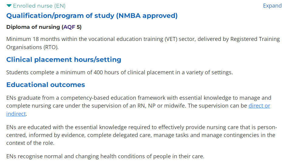Collapse the Enrolled nurse section triangle icon
The image size is (290, 164).
click(9, 6)
